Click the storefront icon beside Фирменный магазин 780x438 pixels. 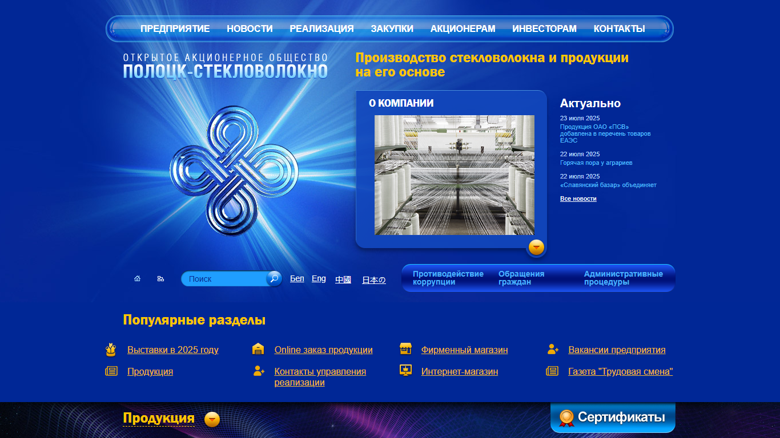click(x=405, y=349)
